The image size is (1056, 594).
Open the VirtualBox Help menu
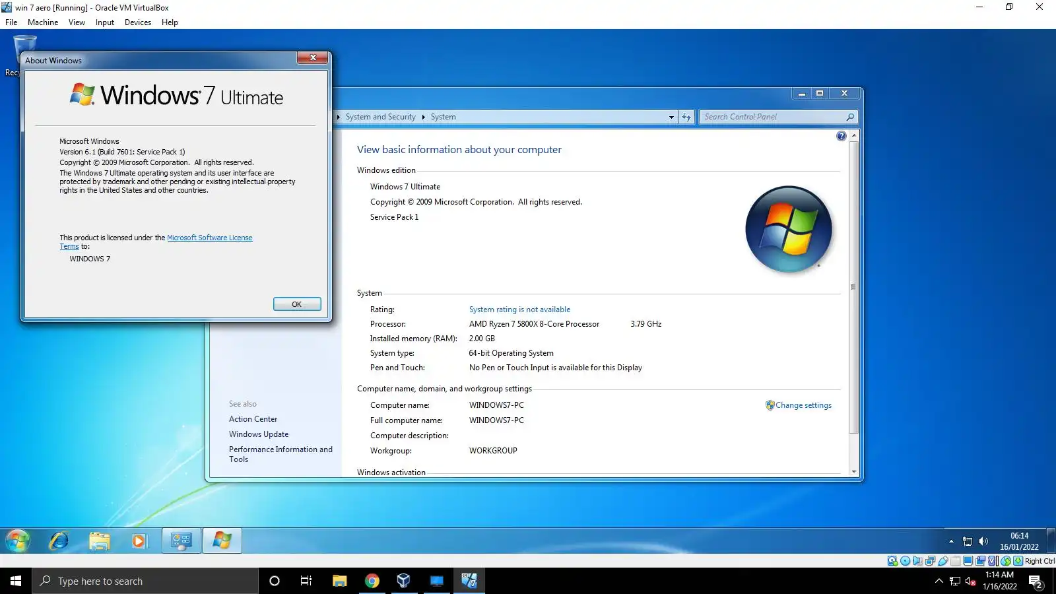tap(170, 22)
